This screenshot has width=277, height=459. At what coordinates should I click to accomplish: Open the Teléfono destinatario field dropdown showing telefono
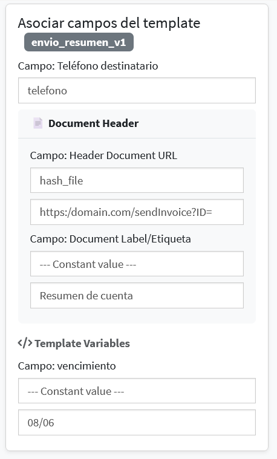pos(137,91)
